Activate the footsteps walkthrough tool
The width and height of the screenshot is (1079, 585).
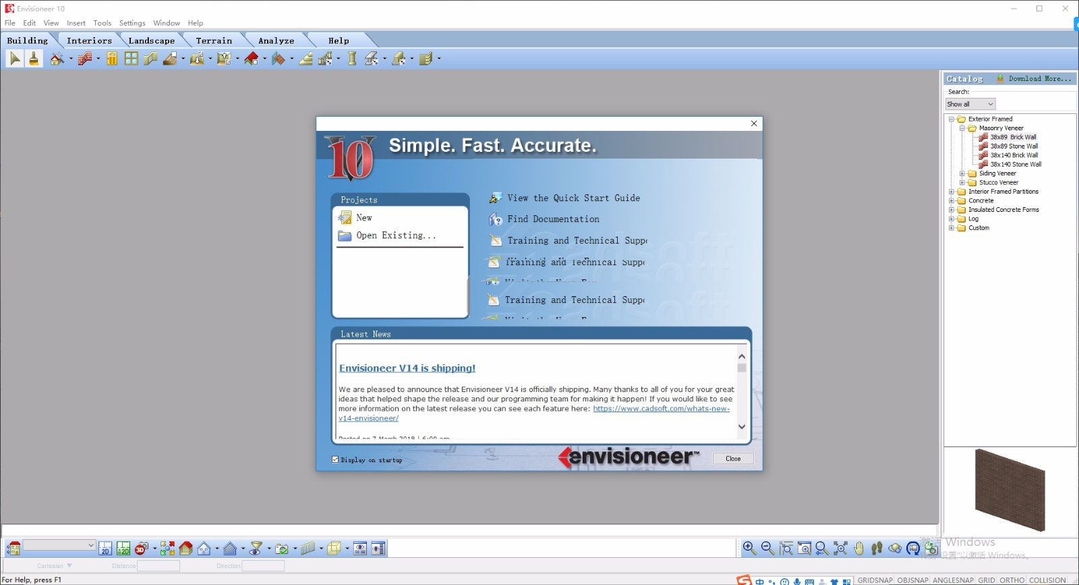tap(877, 549)
